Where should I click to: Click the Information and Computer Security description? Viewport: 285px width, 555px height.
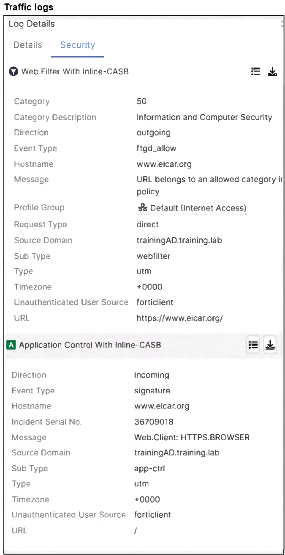(204, 117)
